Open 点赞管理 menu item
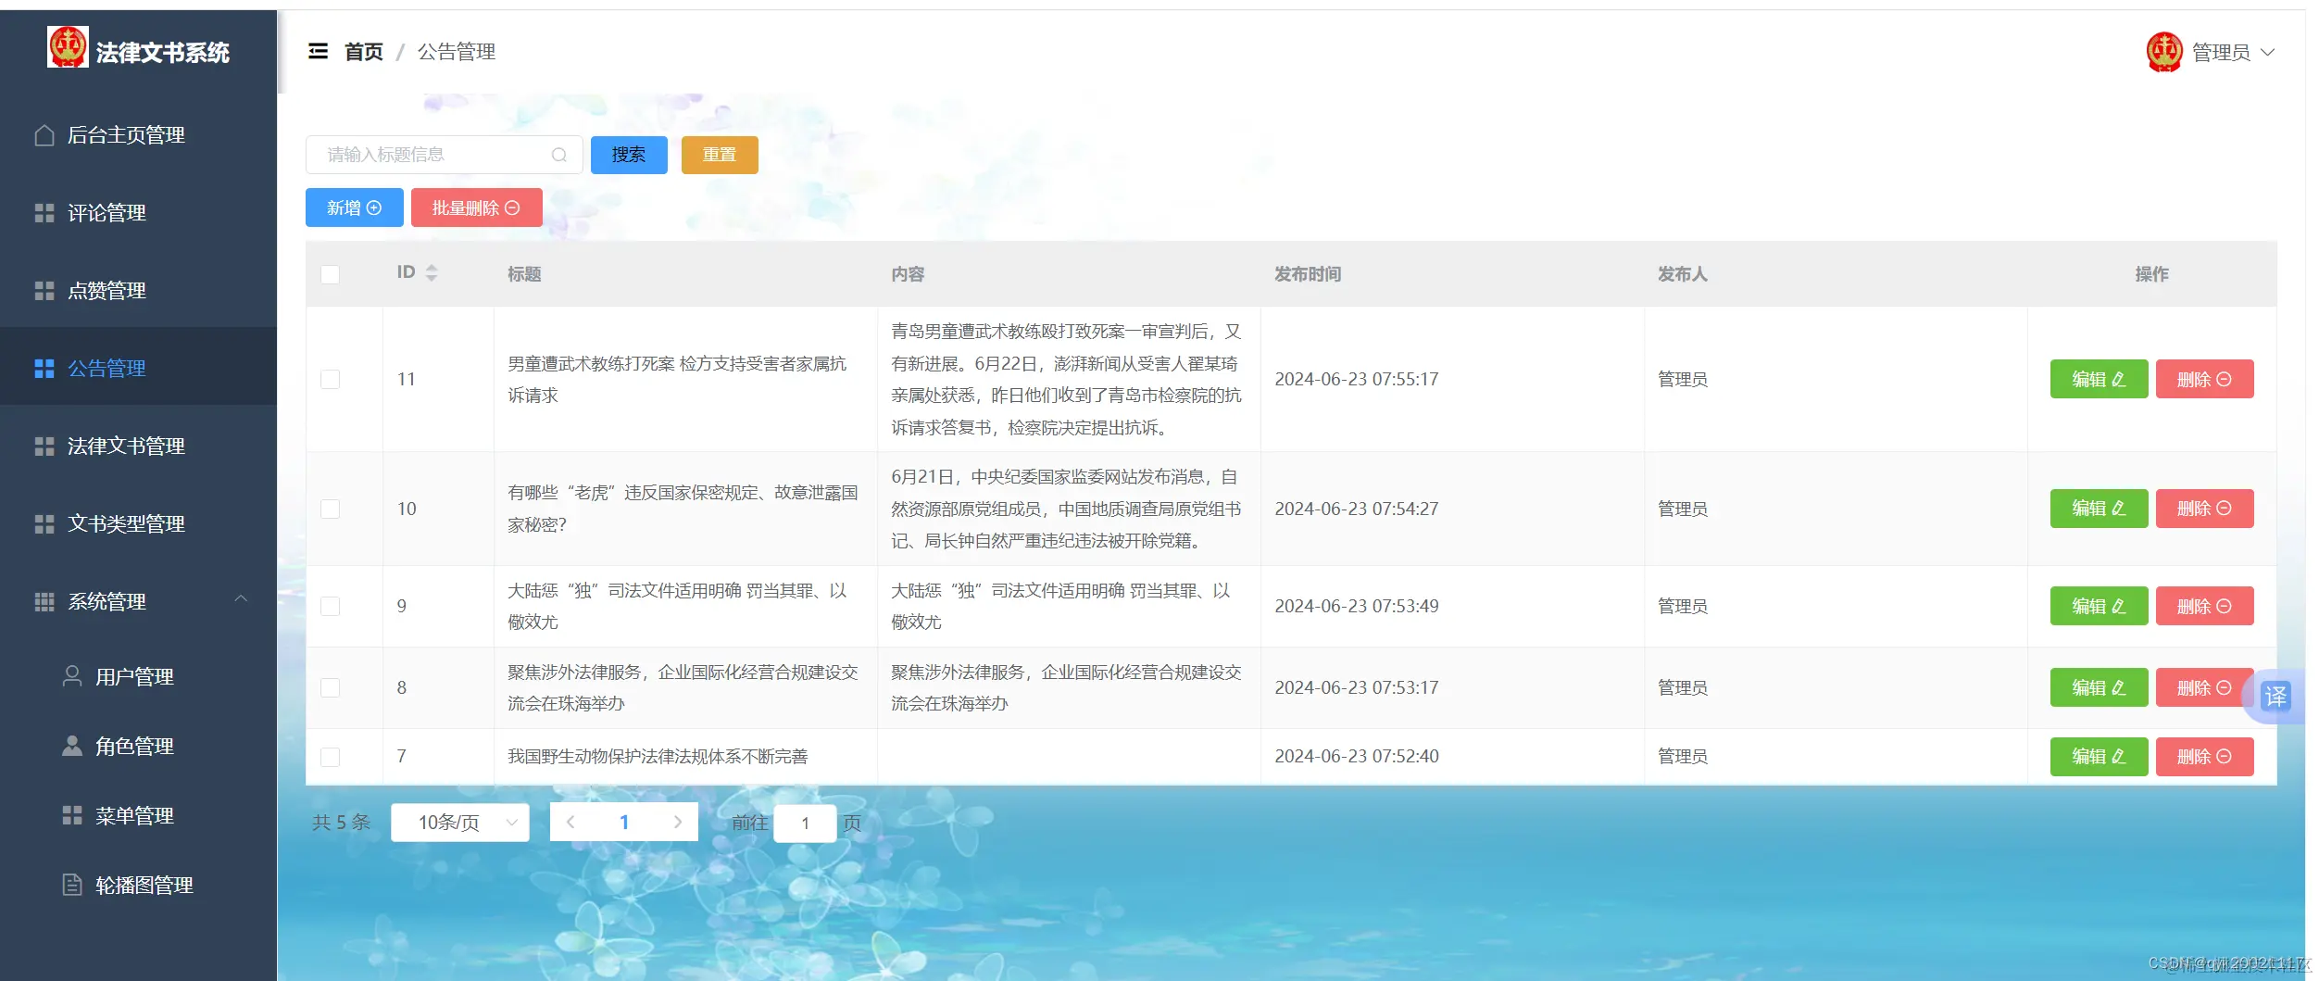The height and width of the screenshot is (981, 2319). (x=138, y=291)
